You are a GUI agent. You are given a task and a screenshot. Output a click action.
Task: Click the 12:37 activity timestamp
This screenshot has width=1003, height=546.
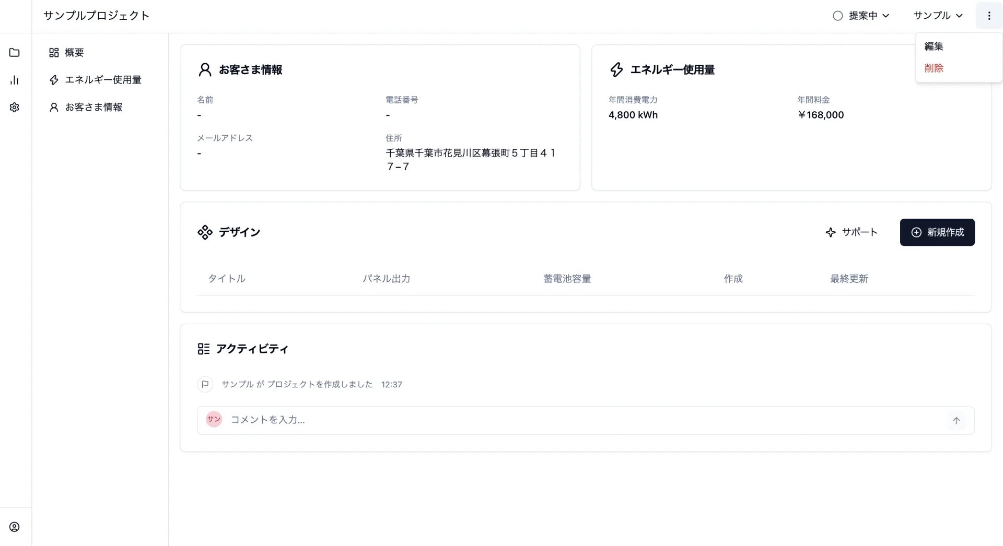391,385
